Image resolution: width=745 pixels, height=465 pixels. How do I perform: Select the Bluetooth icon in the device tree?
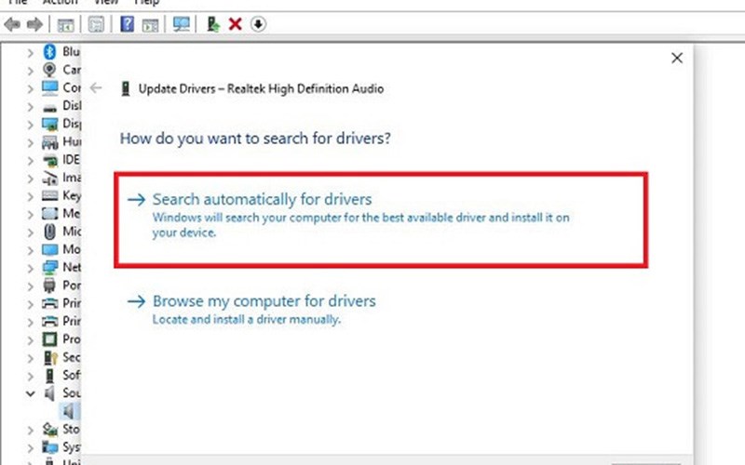click(49, 51)
